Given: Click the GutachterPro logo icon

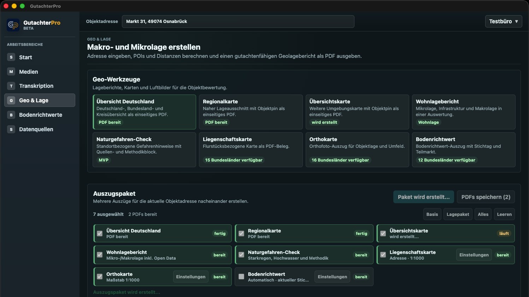Looking at the screenshot, I should pyautogui.click(x=13, y=25).
